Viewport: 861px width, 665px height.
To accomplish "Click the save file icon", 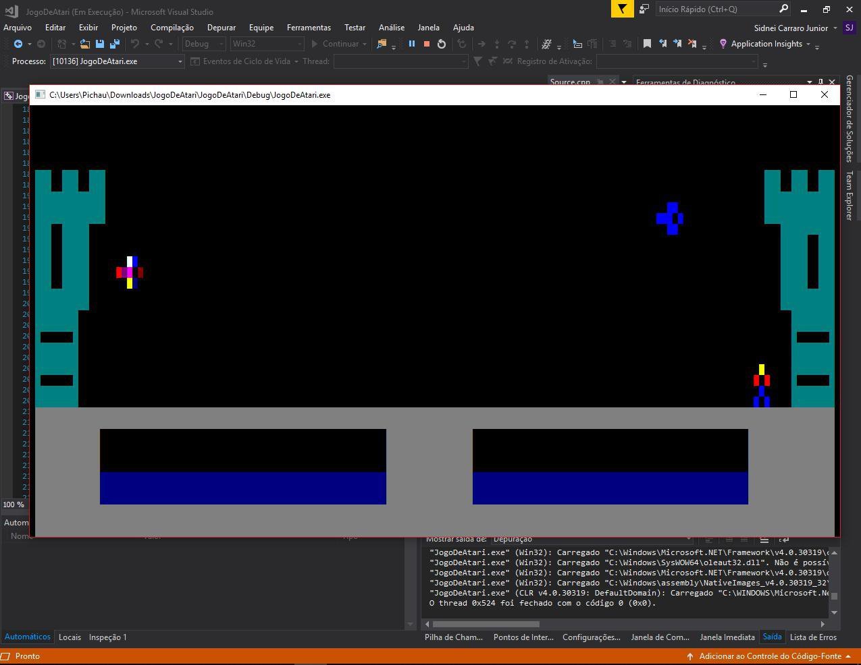I will (100, 43).
